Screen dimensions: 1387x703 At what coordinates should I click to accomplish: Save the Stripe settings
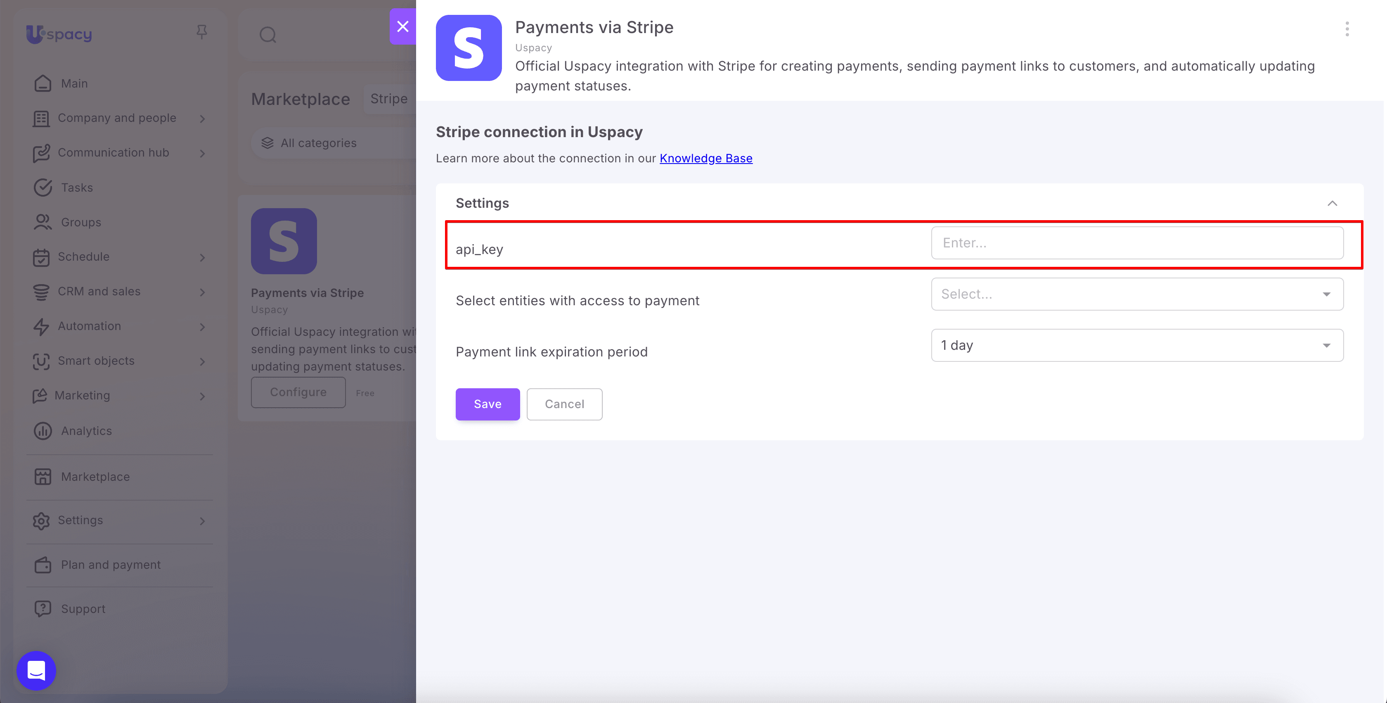click(487, 404)
